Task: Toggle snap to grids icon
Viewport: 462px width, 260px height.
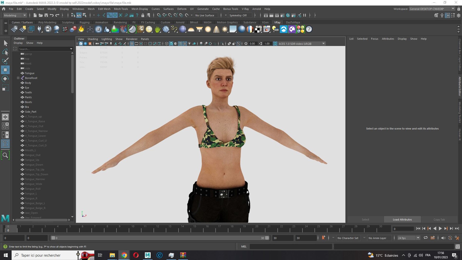Action: coord(159,15)
